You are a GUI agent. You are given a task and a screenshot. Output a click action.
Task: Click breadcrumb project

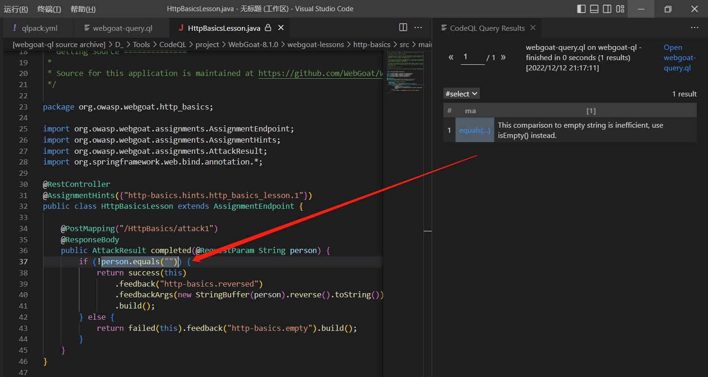pos(207,44)
